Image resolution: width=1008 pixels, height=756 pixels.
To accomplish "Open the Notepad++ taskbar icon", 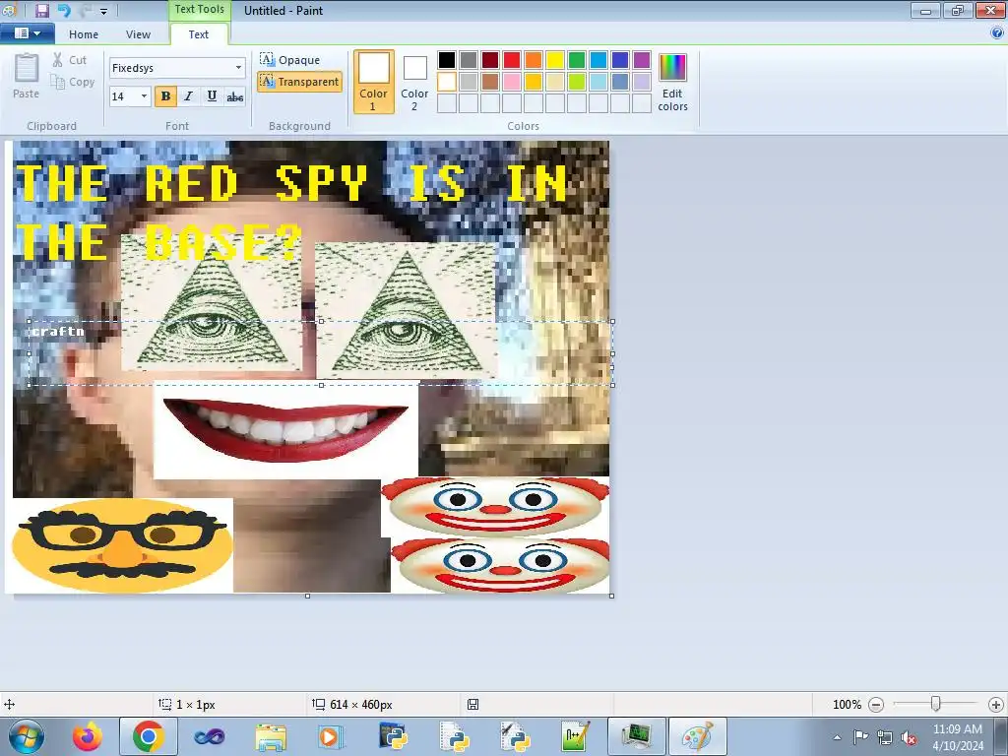I will [575, 736].
